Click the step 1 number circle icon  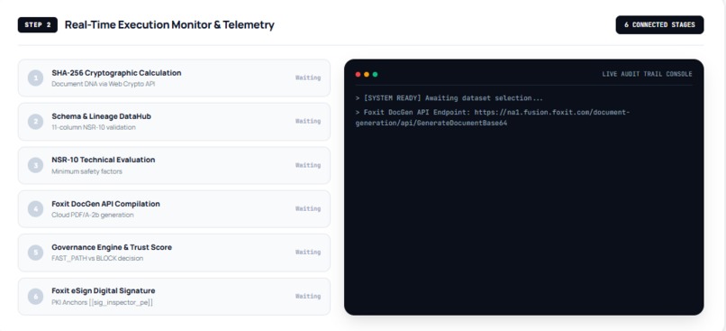(x=36, y=78)
